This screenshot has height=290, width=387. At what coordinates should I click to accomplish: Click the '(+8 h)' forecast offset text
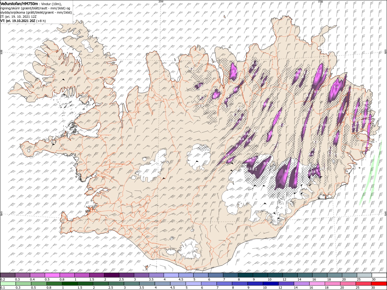41,21
